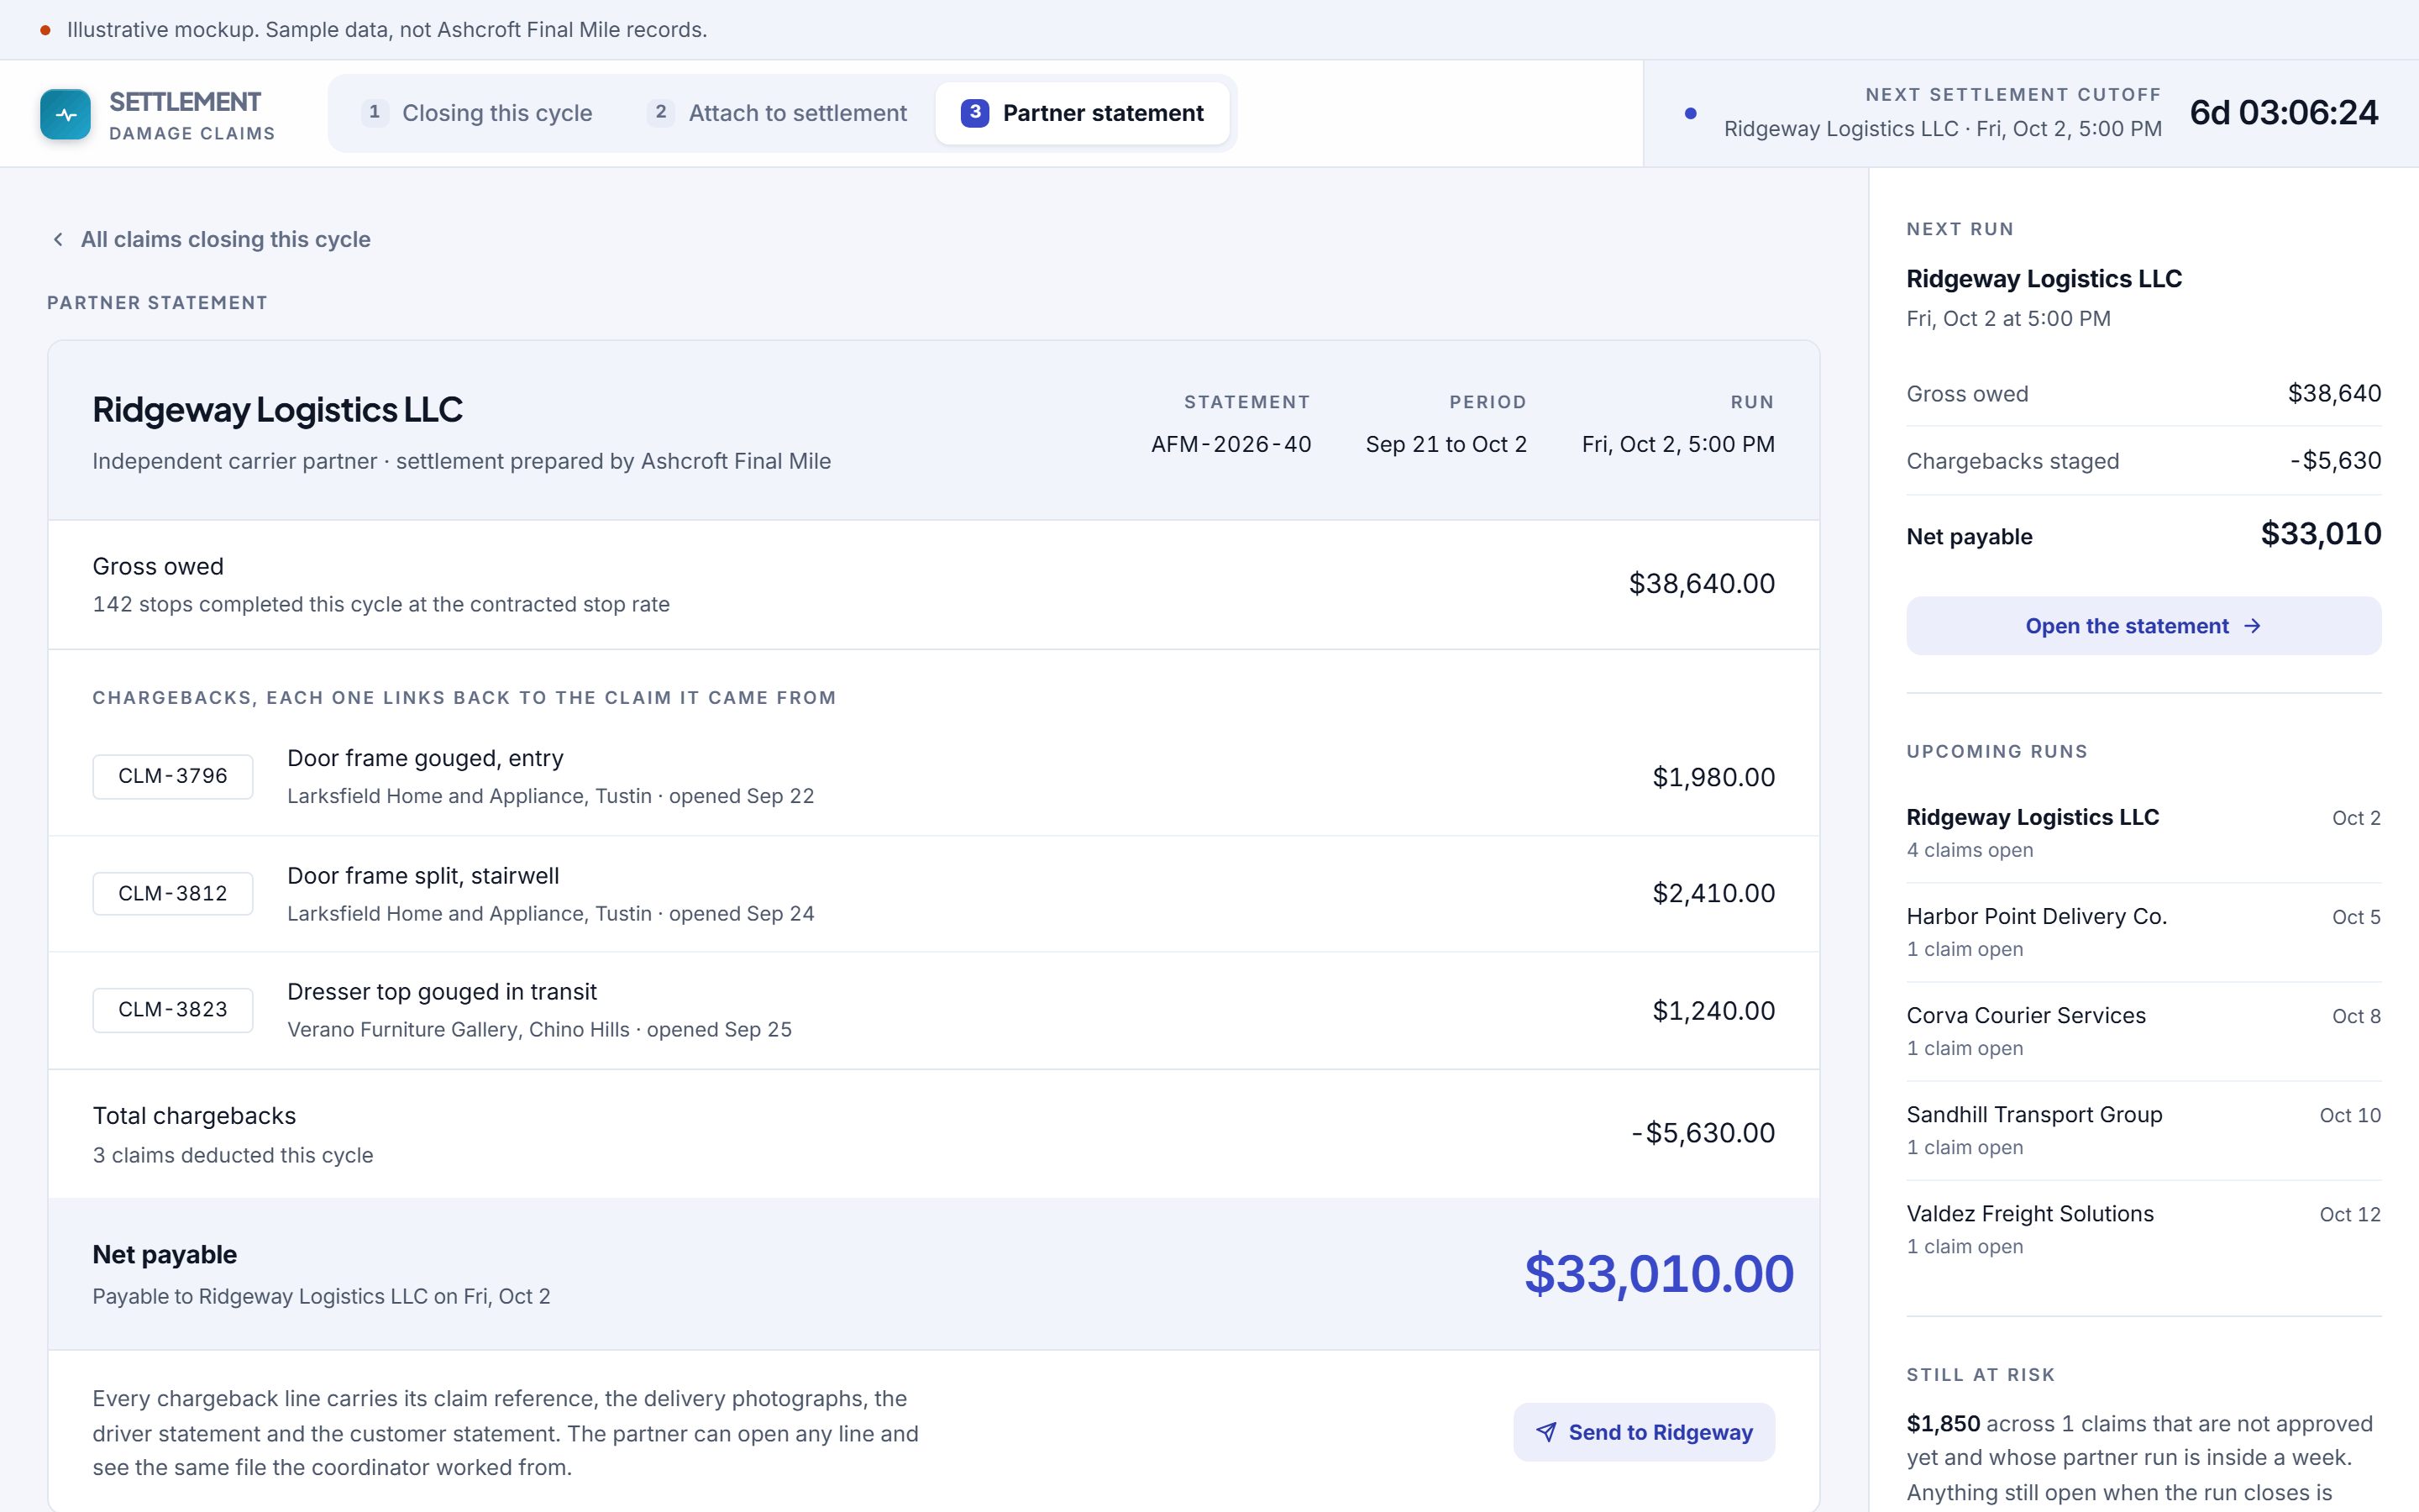Send the statement to Ridgeway
The image size is (2419, 1512).
[x=1645, y=1432]
